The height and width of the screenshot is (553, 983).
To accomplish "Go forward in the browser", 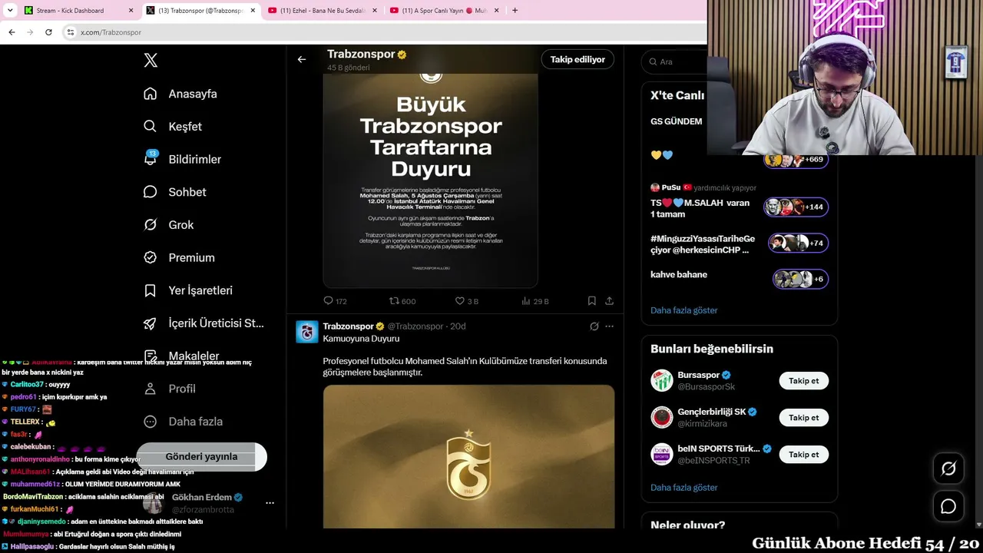I will pos(30,32).
